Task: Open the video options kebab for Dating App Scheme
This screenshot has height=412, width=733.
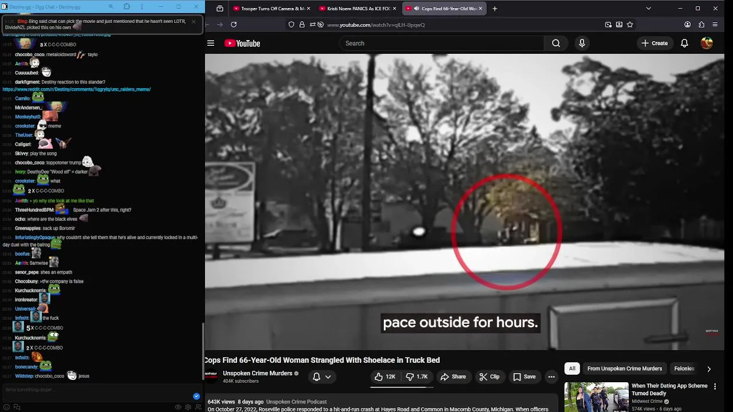Action: (715, 387)
